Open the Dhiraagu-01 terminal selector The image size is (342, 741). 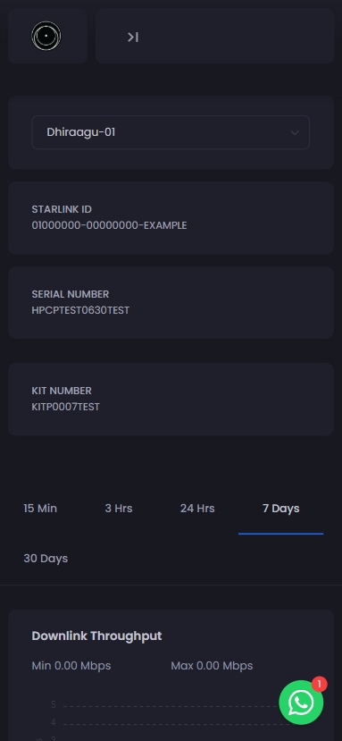[171, 132]
